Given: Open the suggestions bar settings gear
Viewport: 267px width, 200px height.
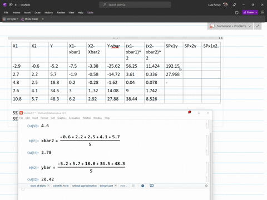Looking at the screenshot, I should click(x=206, y=186).
